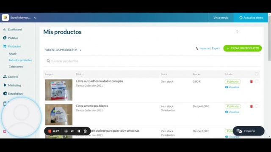Open Estadísticas in sidebar
The width and height of the screenshot is (271, 152).
13,94
